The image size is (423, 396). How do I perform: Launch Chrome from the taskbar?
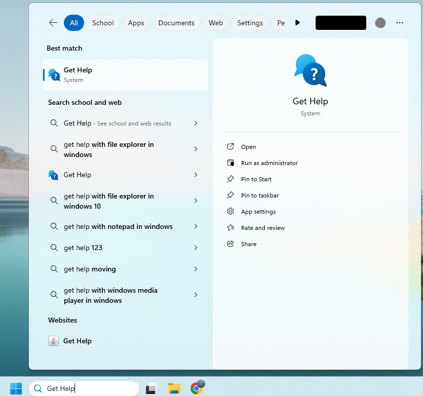click(x=197, y=388)
